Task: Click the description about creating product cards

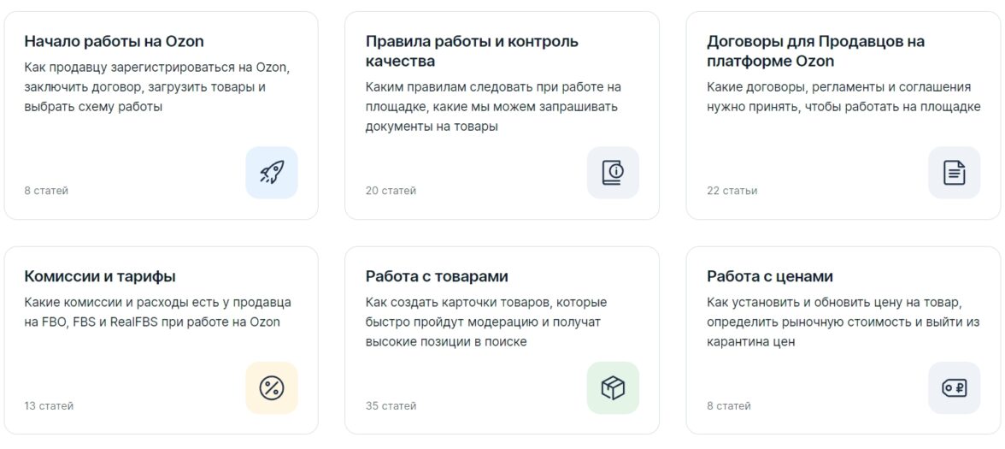Action: [485, 322]
